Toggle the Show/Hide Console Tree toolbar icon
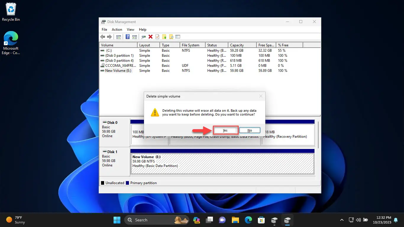The height and width of the screenshot is (227, 404). click(x=118, y=37)
